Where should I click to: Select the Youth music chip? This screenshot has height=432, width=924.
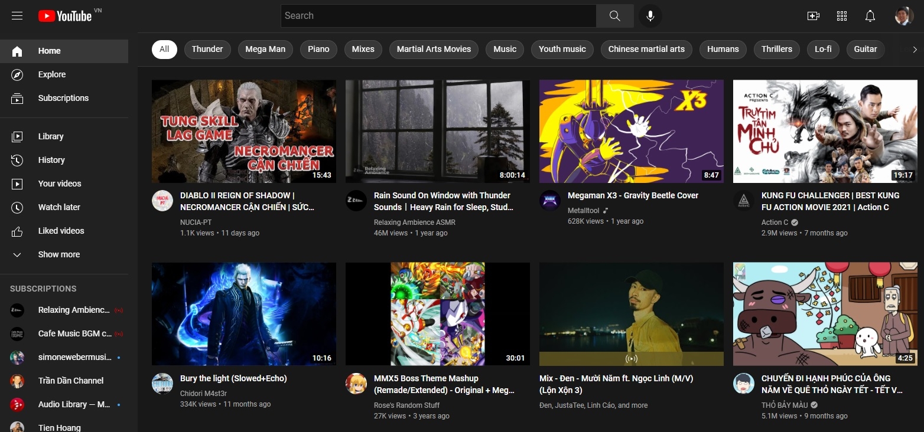tap(562, 49)
